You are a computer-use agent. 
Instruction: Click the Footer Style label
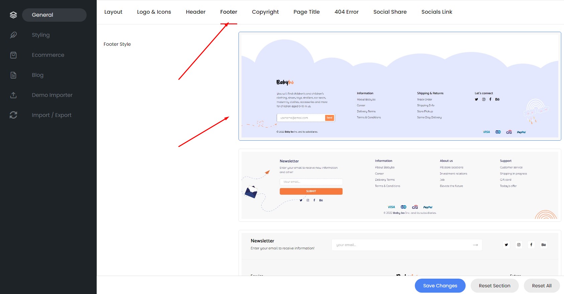[x=117, y=44]
